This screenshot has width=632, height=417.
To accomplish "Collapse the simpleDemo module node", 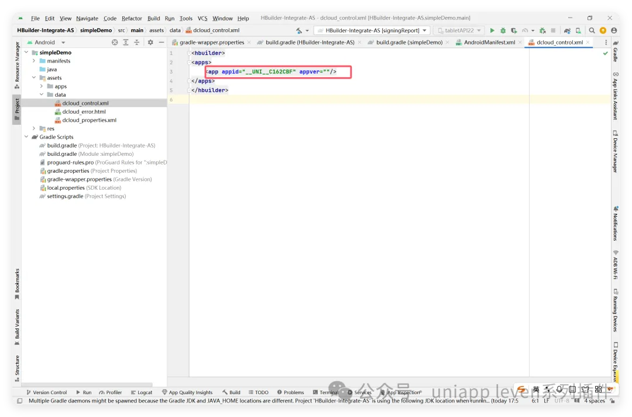I will (26, 53).
